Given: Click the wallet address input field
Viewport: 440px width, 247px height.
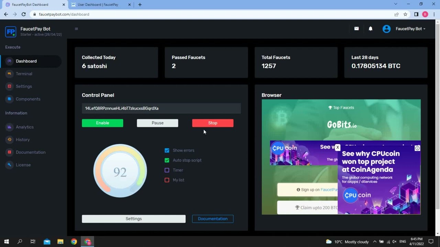Looking at the screenshot, I should [161, 108].
